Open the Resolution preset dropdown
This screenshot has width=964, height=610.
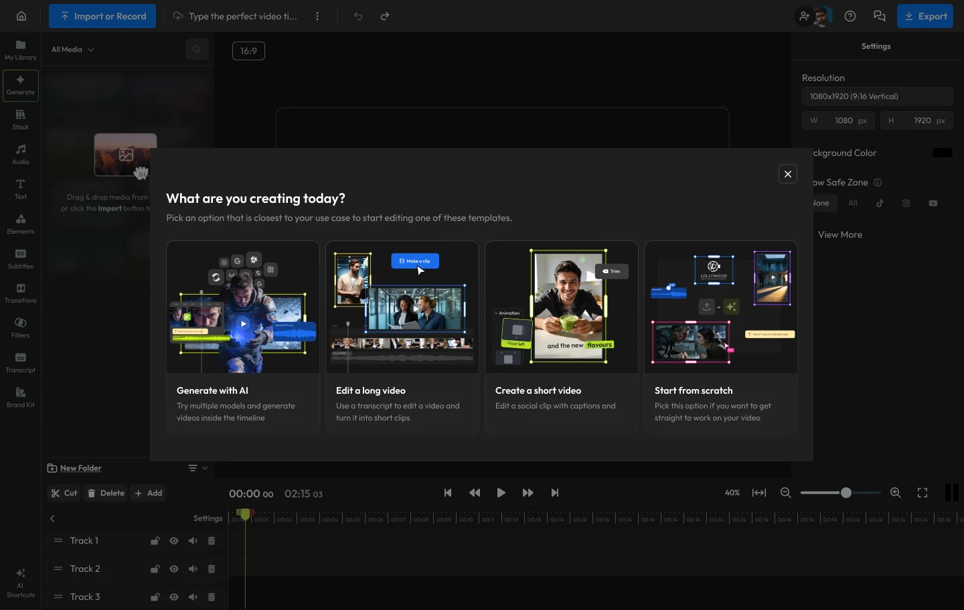pyautogui.click(x=877, y=96)
